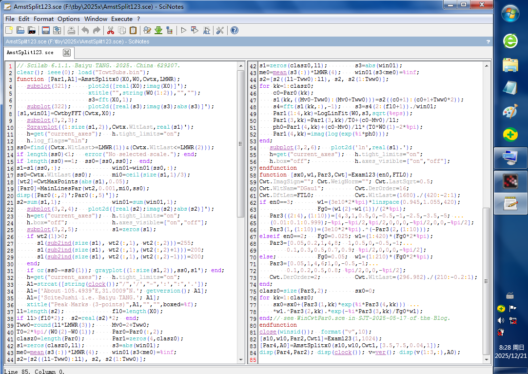Run the script with the Execute play icon
This screenshot has height=374, width=528.
[184, 30]
